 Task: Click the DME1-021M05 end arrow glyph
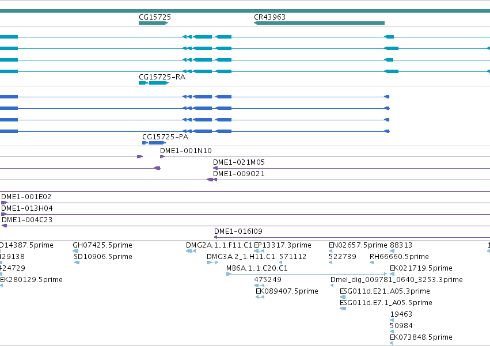[x=215, y=168]
